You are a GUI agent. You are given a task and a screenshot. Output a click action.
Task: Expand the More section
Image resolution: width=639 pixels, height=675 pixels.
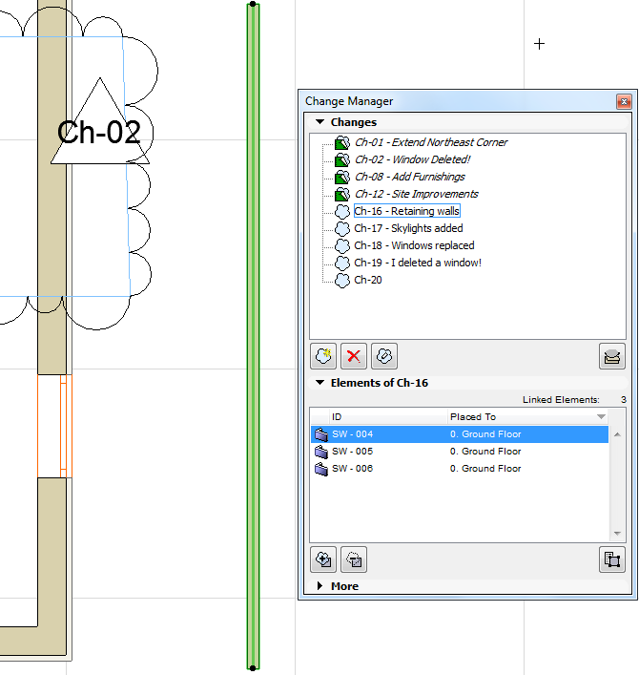pyautogui.click(x=319, y=586)
